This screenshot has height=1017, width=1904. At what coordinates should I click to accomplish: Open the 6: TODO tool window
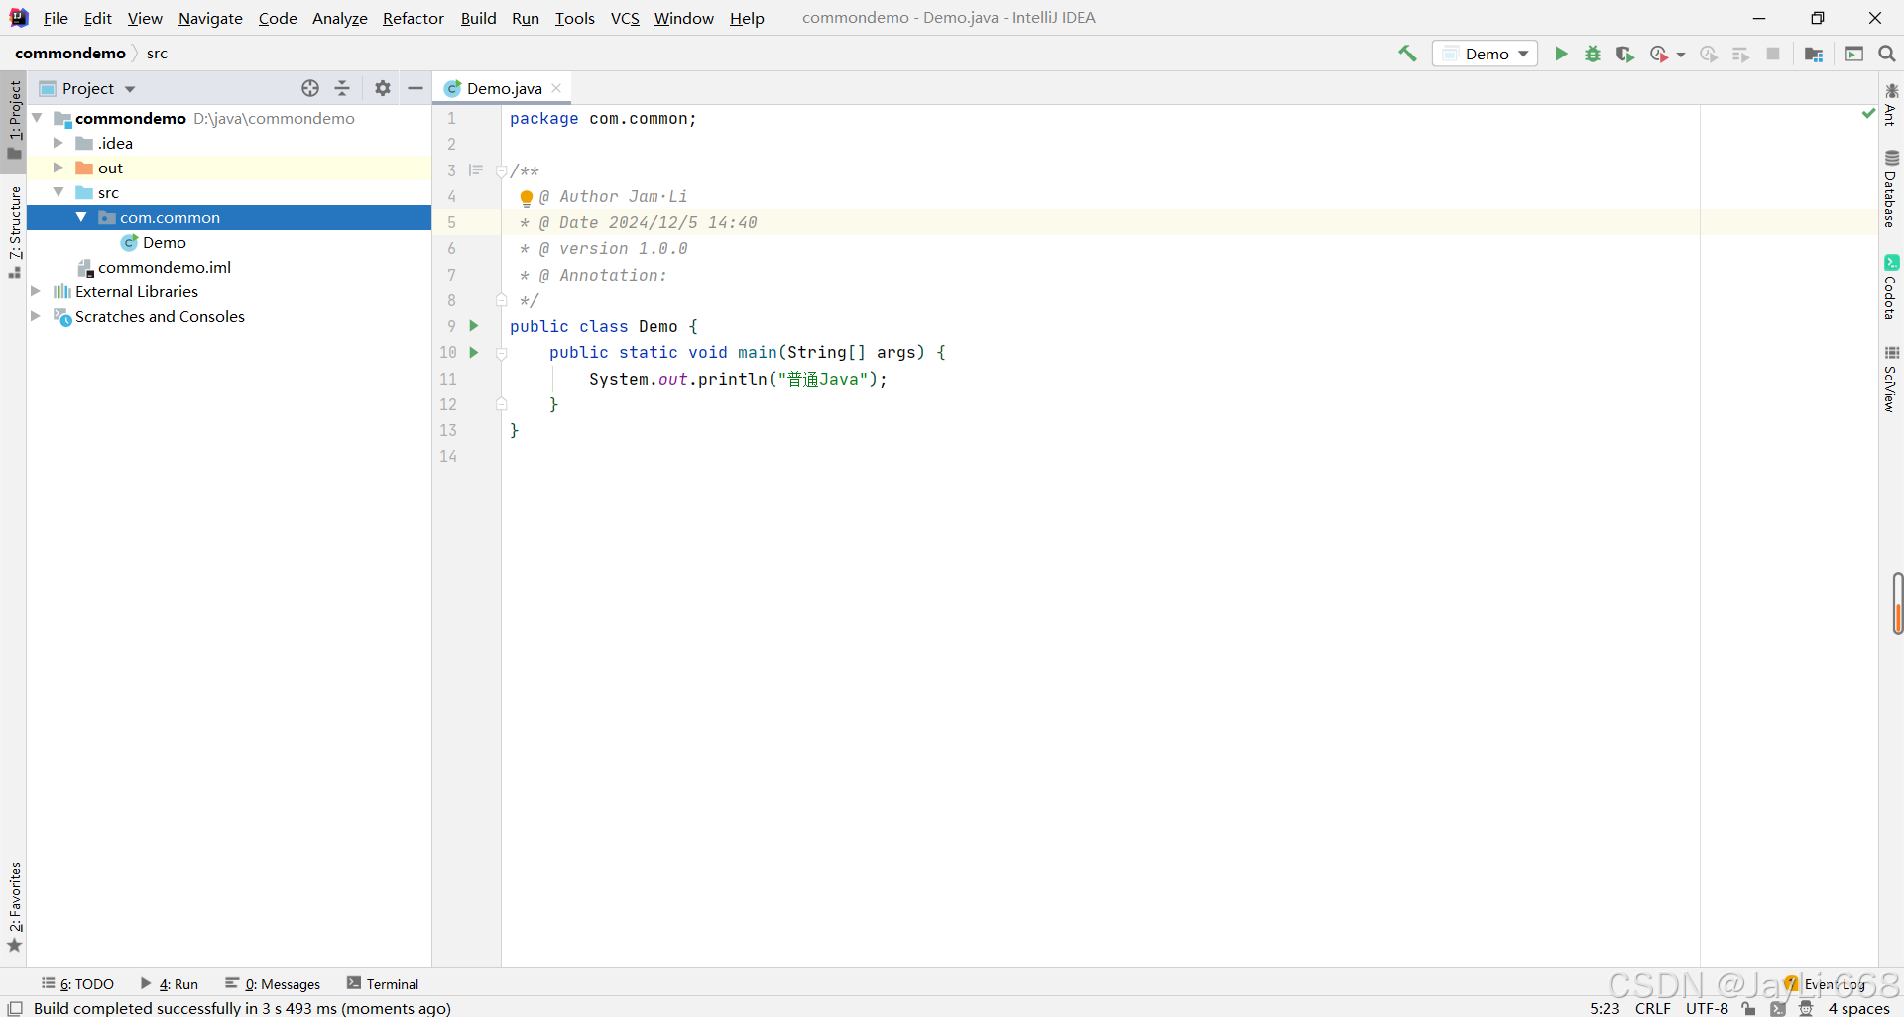pyautogui.click(x=77, y=984)
